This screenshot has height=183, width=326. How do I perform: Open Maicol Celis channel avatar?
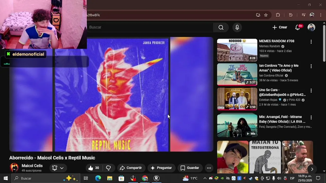pyautogui.click(x=14, y=168)
